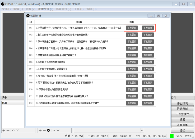
Task: Click the add source plus icon
Action: (x=40, y=130)
